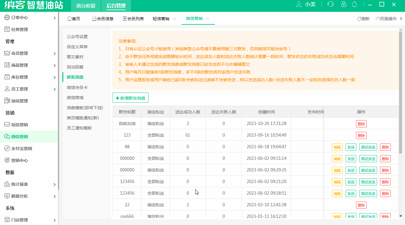Expand the 商品管理 submenu chevron
This screenshot has width=405, height=225.
[55, 65]
